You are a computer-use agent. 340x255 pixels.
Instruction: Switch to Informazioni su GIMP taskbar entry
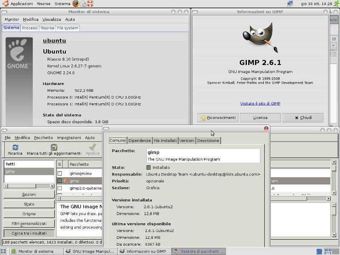[144, 251]
